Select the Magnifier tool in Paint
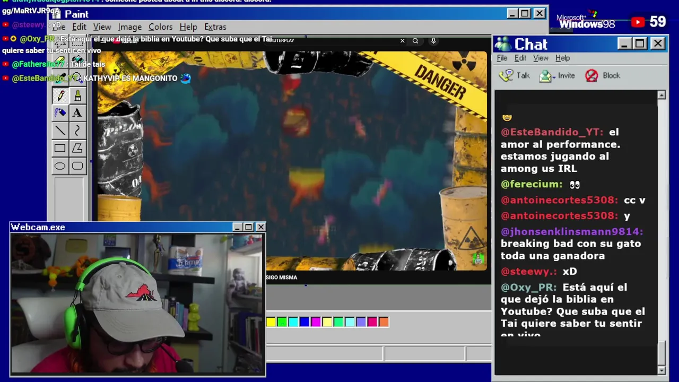This screenshot has height=382, width=679. (77, 77)
